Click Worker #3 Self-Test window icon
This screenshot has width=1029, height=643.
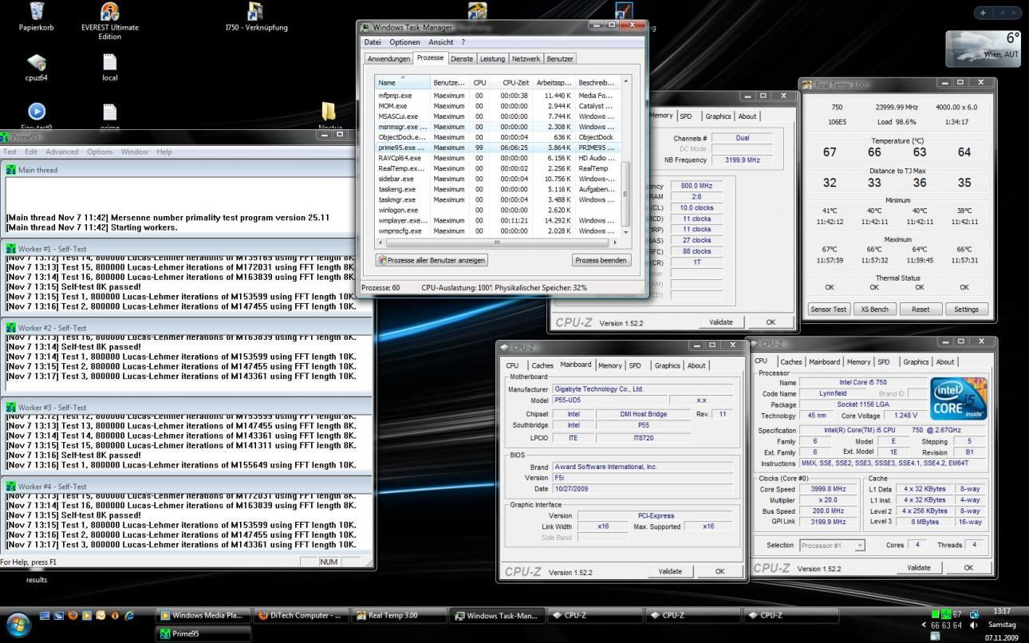pyautogui.click(x=11, y=408)
